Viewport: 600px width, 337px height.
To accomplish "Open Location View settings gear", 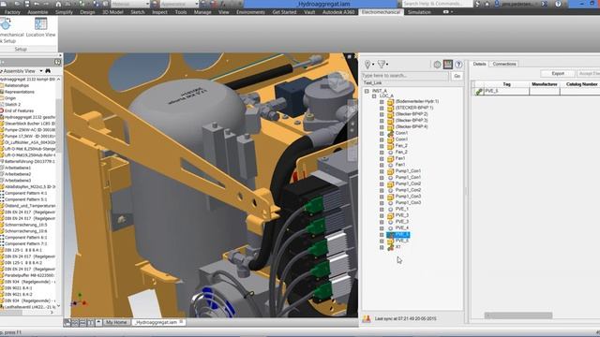I will pyautogui.click(x=437, y=65).
